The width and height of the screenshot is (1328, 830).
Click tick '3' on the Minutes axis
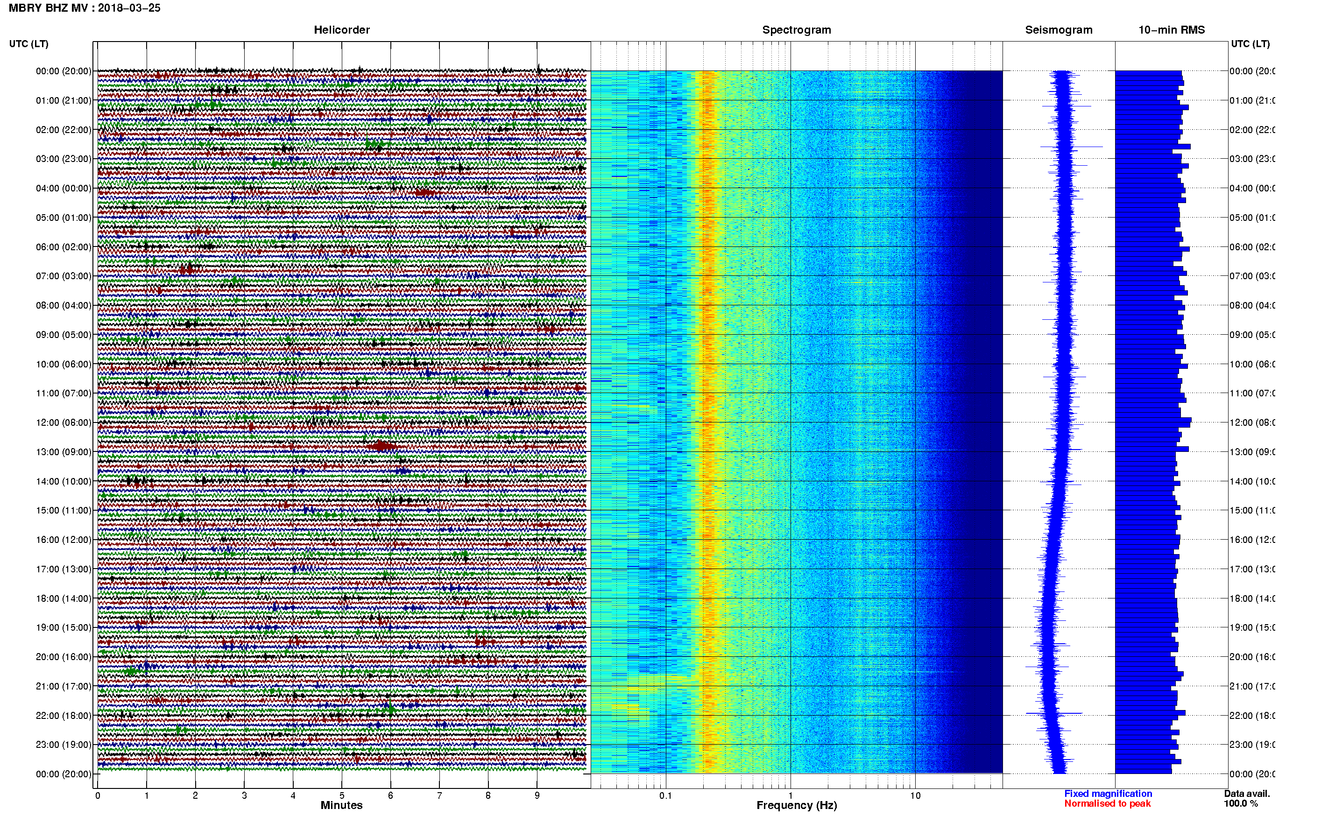click(x=244, y=795)
